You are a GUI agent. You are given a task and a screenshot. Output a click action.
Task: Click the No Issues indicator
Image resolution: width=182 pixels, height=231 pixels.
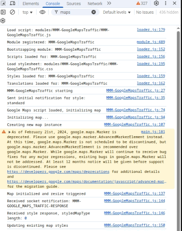coord(145,12)
